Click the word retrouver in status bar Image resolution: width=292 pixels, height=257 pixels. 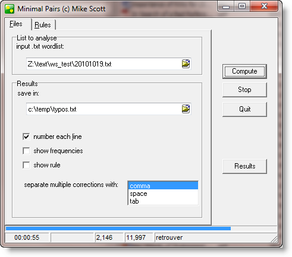point(169,237)
